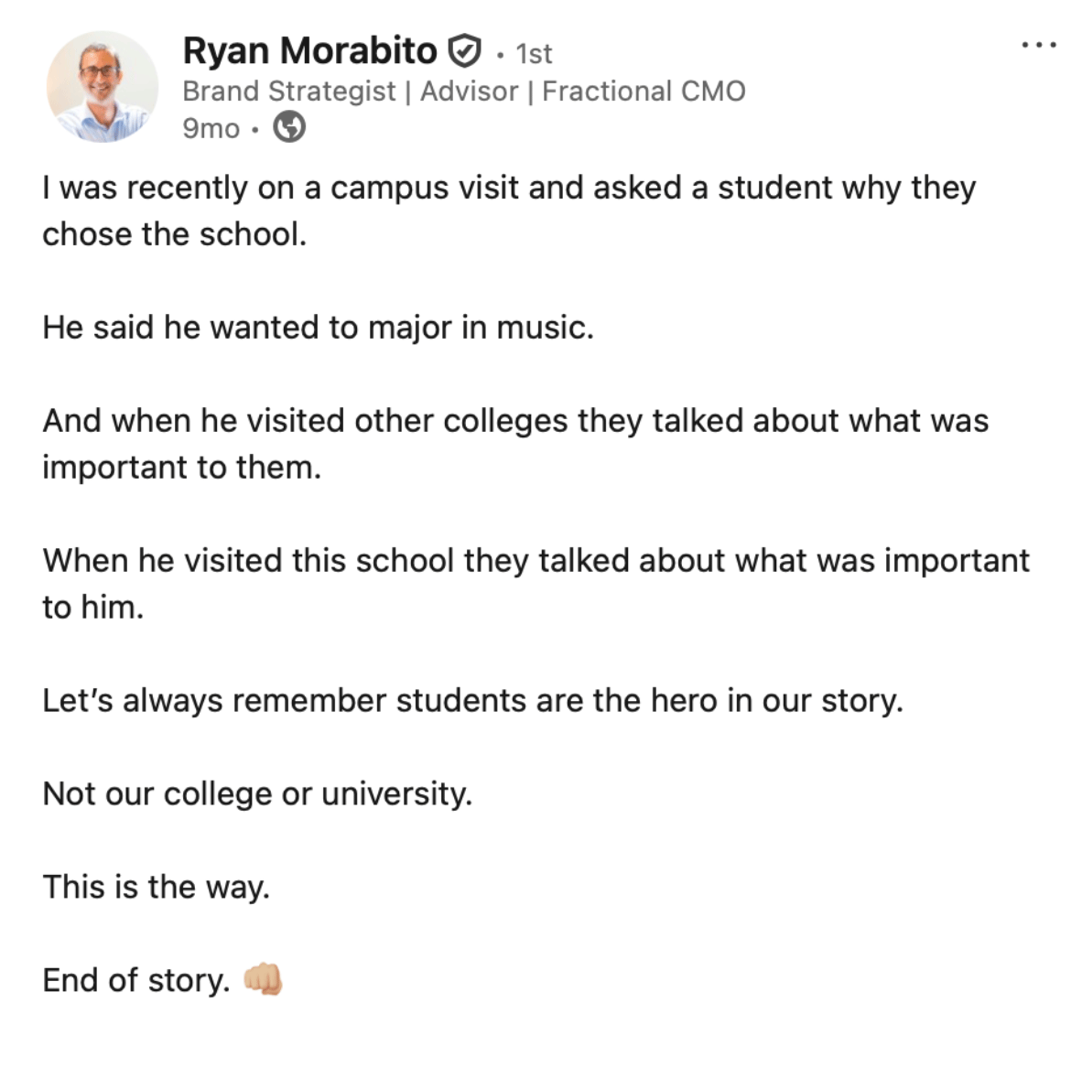
Task: Click the globe public visibility icon
Action: pos(289,127)
